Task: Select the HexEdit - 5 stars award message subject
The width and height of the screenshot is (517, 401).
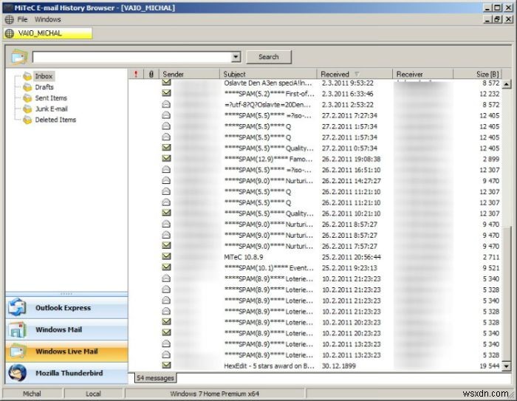Action: pos(269,366)
